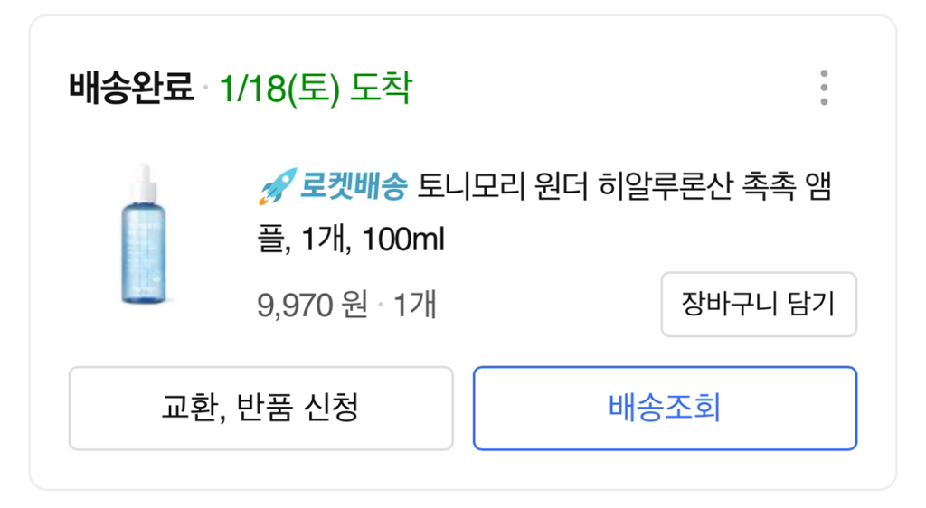Viewport: 926px width, 508px height.
Task: Open 배송조회 delivery tracking
Action: pos(665,408)
